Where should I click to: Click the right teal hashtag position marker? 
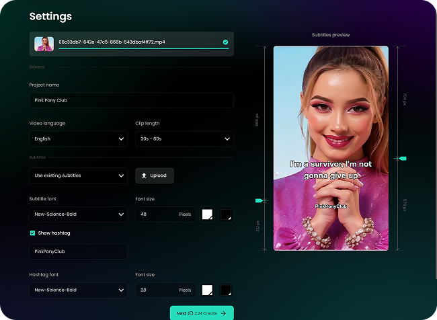(402, 159)
